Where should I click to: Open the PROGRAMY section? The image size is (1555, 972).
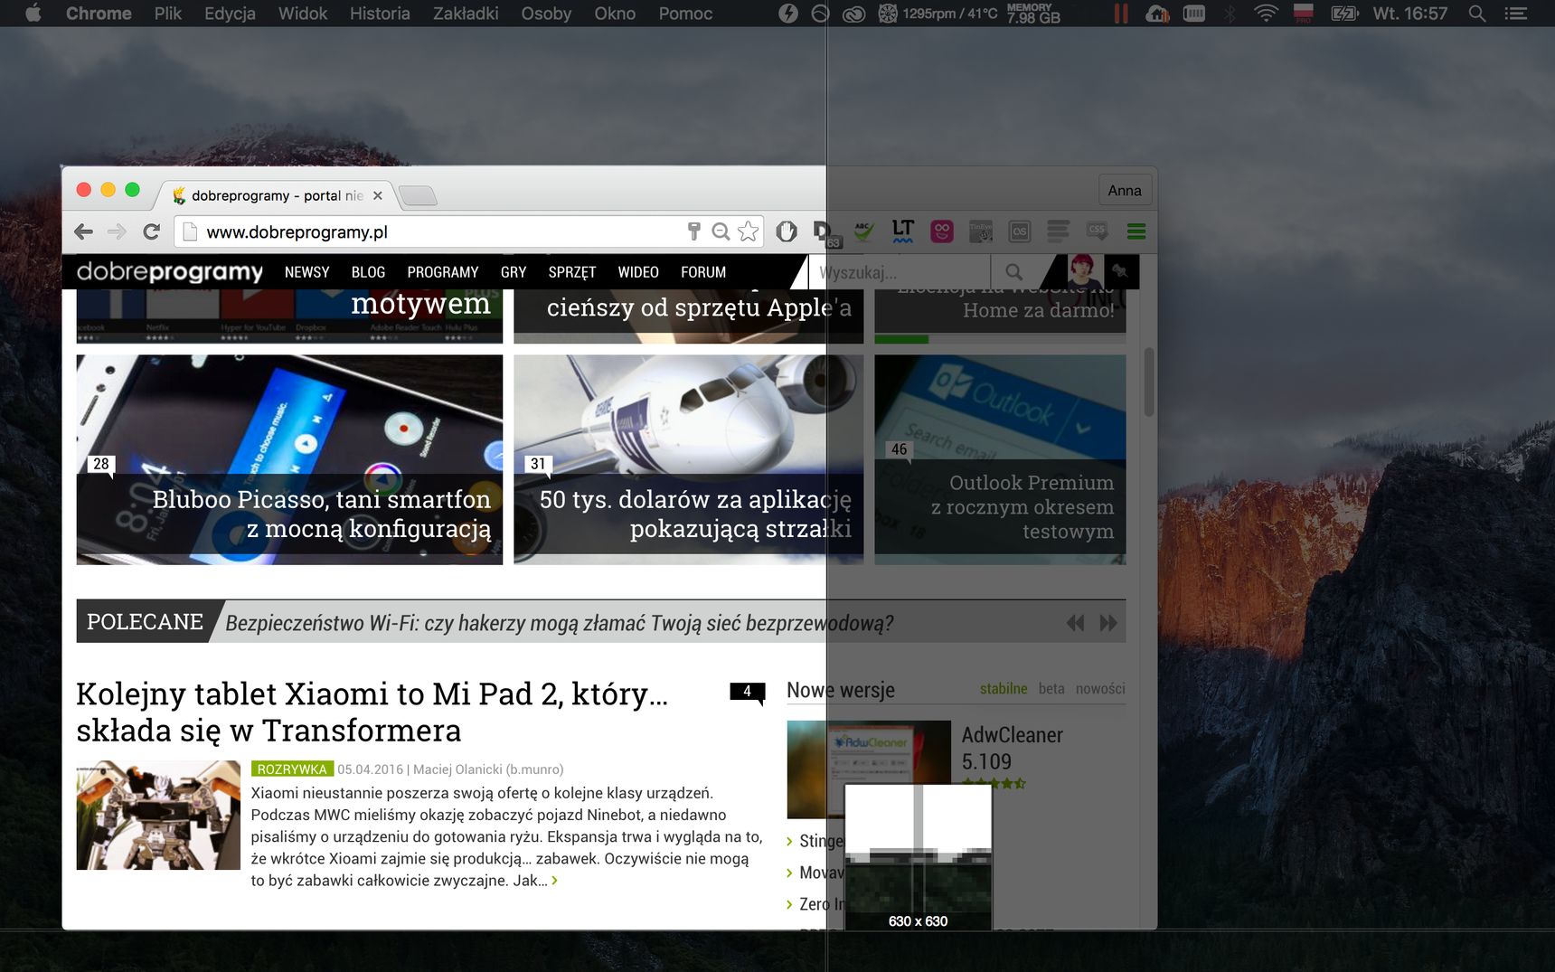coord(443,272)
